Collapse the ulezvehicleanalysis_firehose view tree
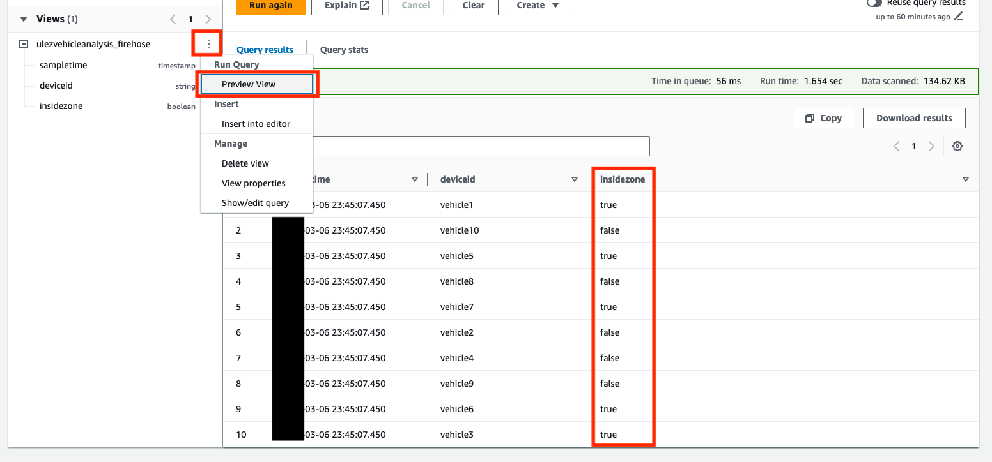This screenshot has height=462, width=992. 24,44
